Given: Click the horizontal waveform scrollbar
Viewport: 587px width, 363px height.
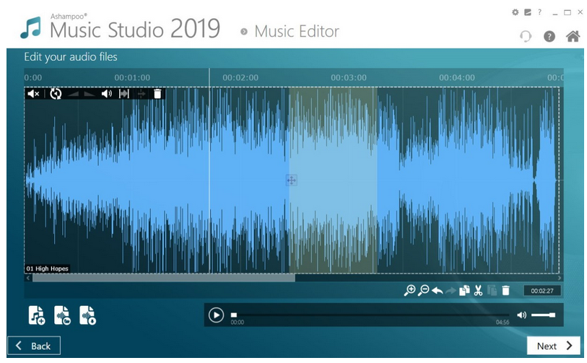Looking at the screenshot, I should pyautogui.click(x=164, y=278).
